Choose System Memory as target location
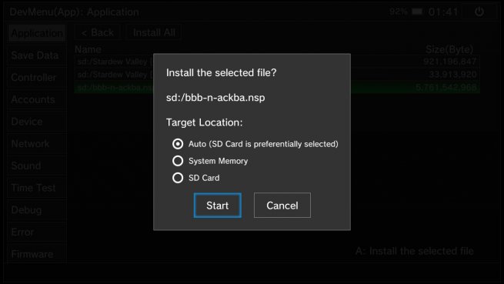Screen dimensions: 504x284 [x=178, y=161]
